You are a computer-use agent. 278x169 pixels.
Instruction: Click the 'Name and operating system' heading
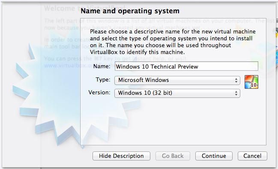pyautogui.click(x=130, y=11)
